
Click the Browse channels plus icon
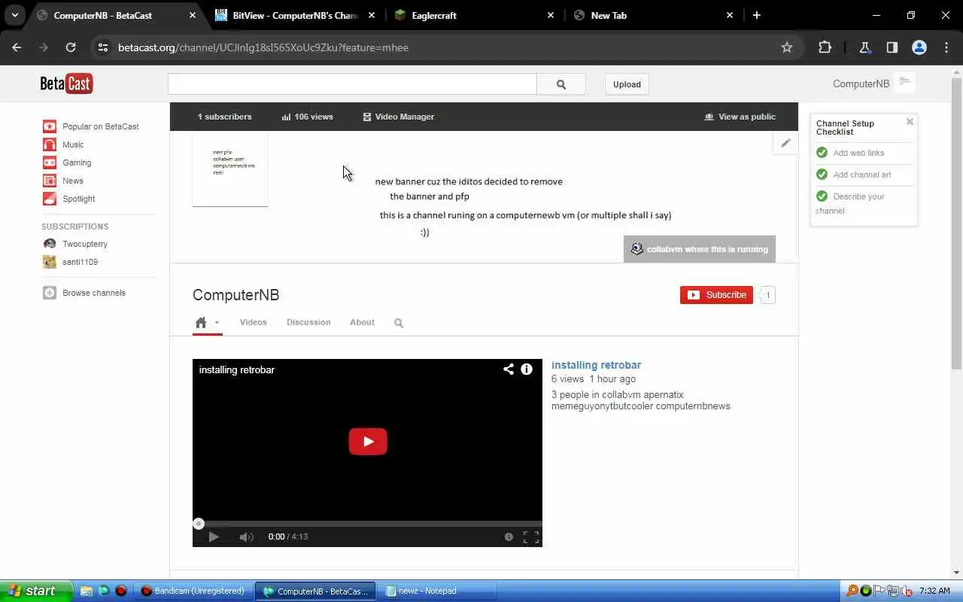click(50, 293)
